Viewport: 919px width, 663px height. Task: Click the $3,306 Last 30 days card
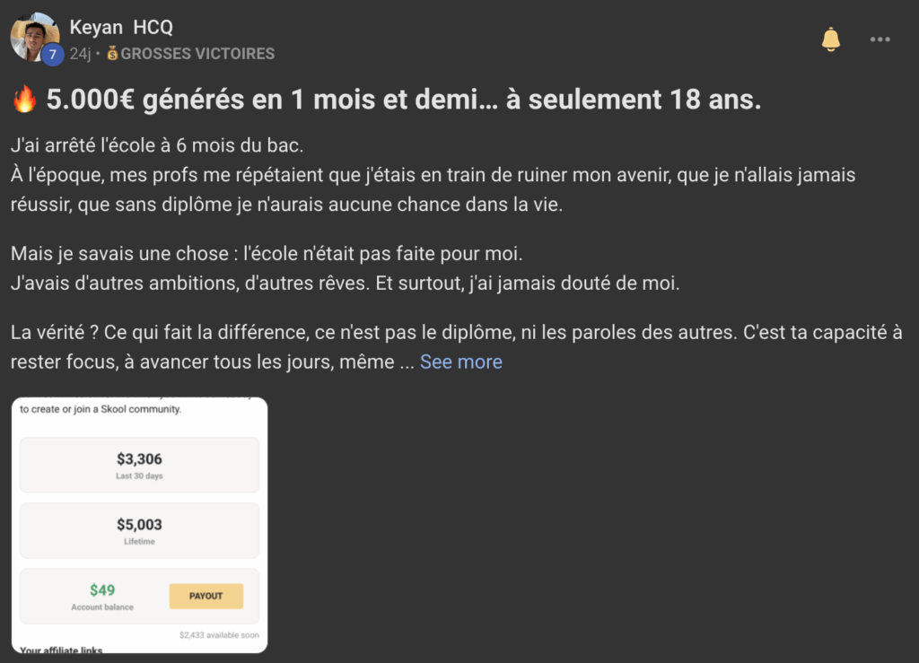pyautogui.click(x=139, y=465)
